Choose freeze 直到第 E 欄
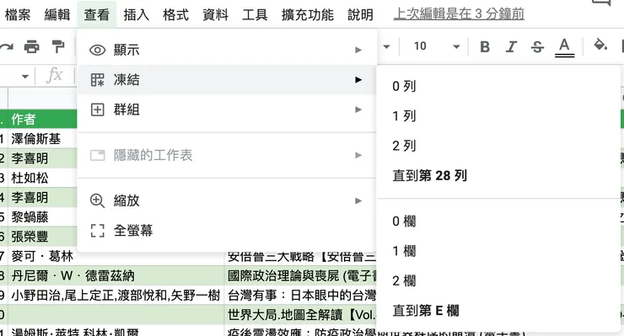The height and width of the screenshot is (336, 624). [x=499, y=311]
